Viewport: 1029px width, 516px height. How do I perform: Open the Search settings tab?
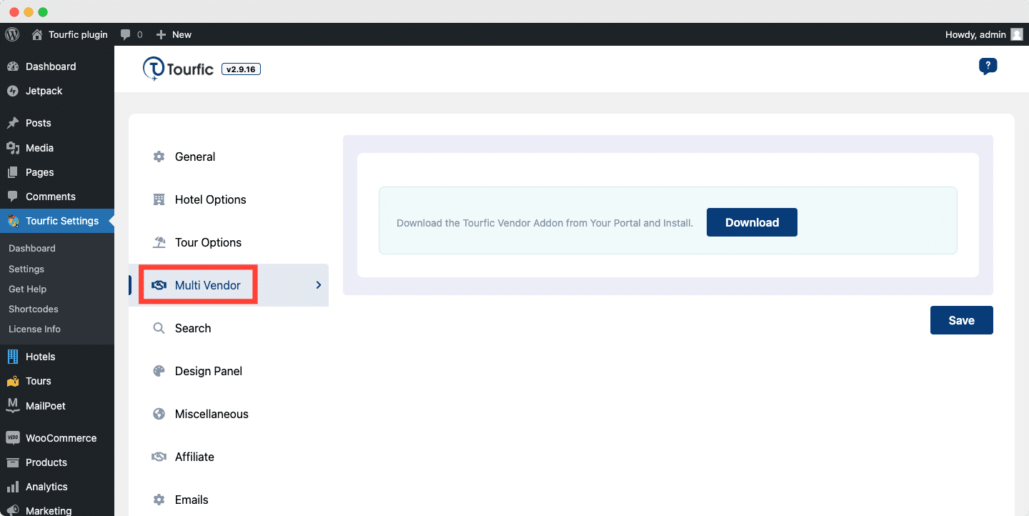click(x=229, y=328)
